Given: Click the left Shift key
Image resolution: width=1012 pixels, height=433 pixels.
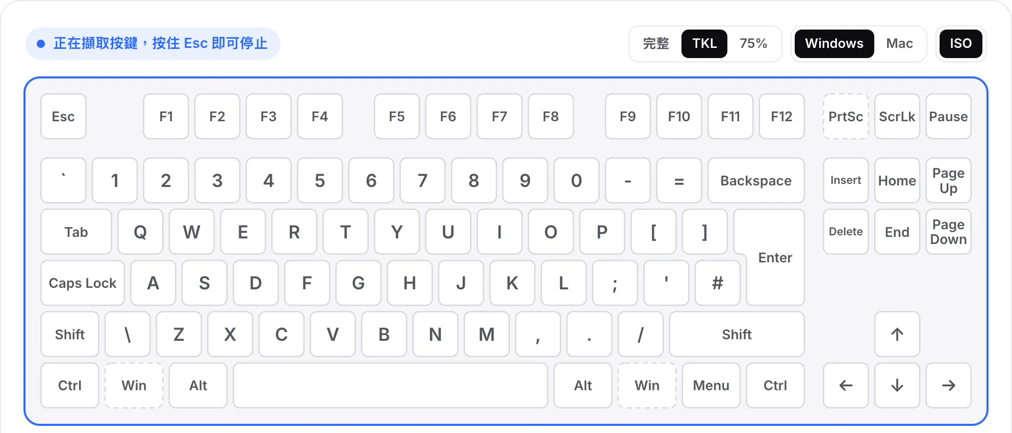Looking at the screenshot, I should [70, 334].
